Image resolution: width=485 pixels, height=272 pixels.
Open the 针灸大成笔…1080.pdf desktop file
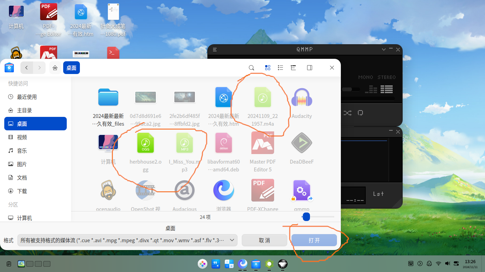pos(113,20)
